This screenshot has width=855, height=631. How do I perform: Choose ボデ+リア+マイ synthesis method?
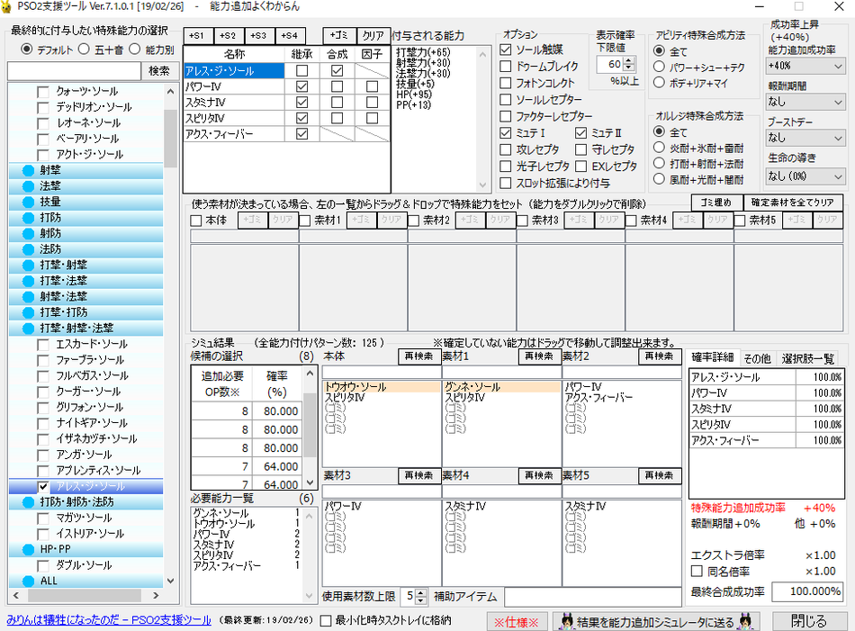(659, 83)
